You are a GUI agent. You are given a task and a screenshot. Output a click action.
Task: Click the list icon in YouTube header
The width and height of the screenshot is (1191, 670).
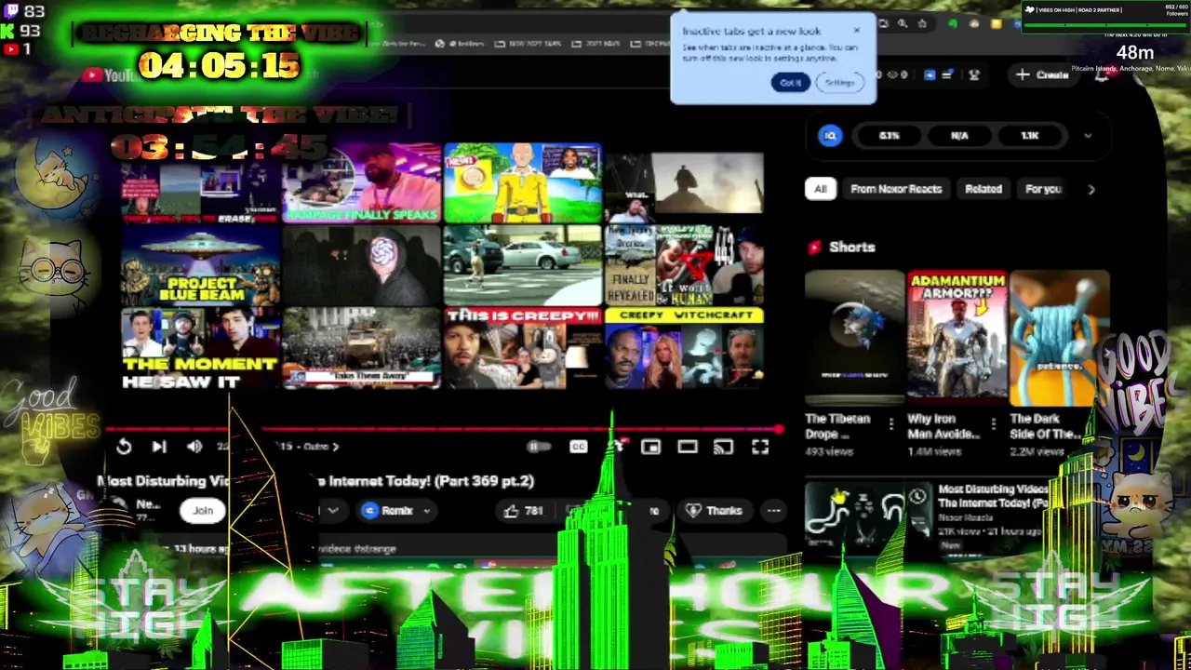[947, 74]
